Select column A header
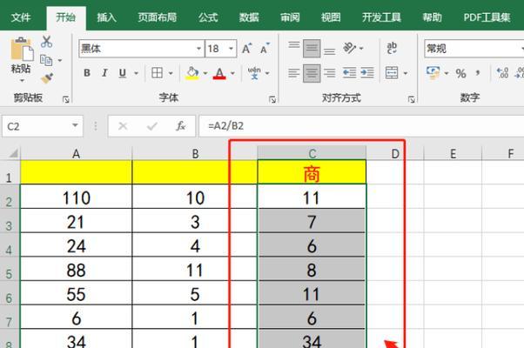524x348 pixels. pyautogui.click(x=77, y=154)
